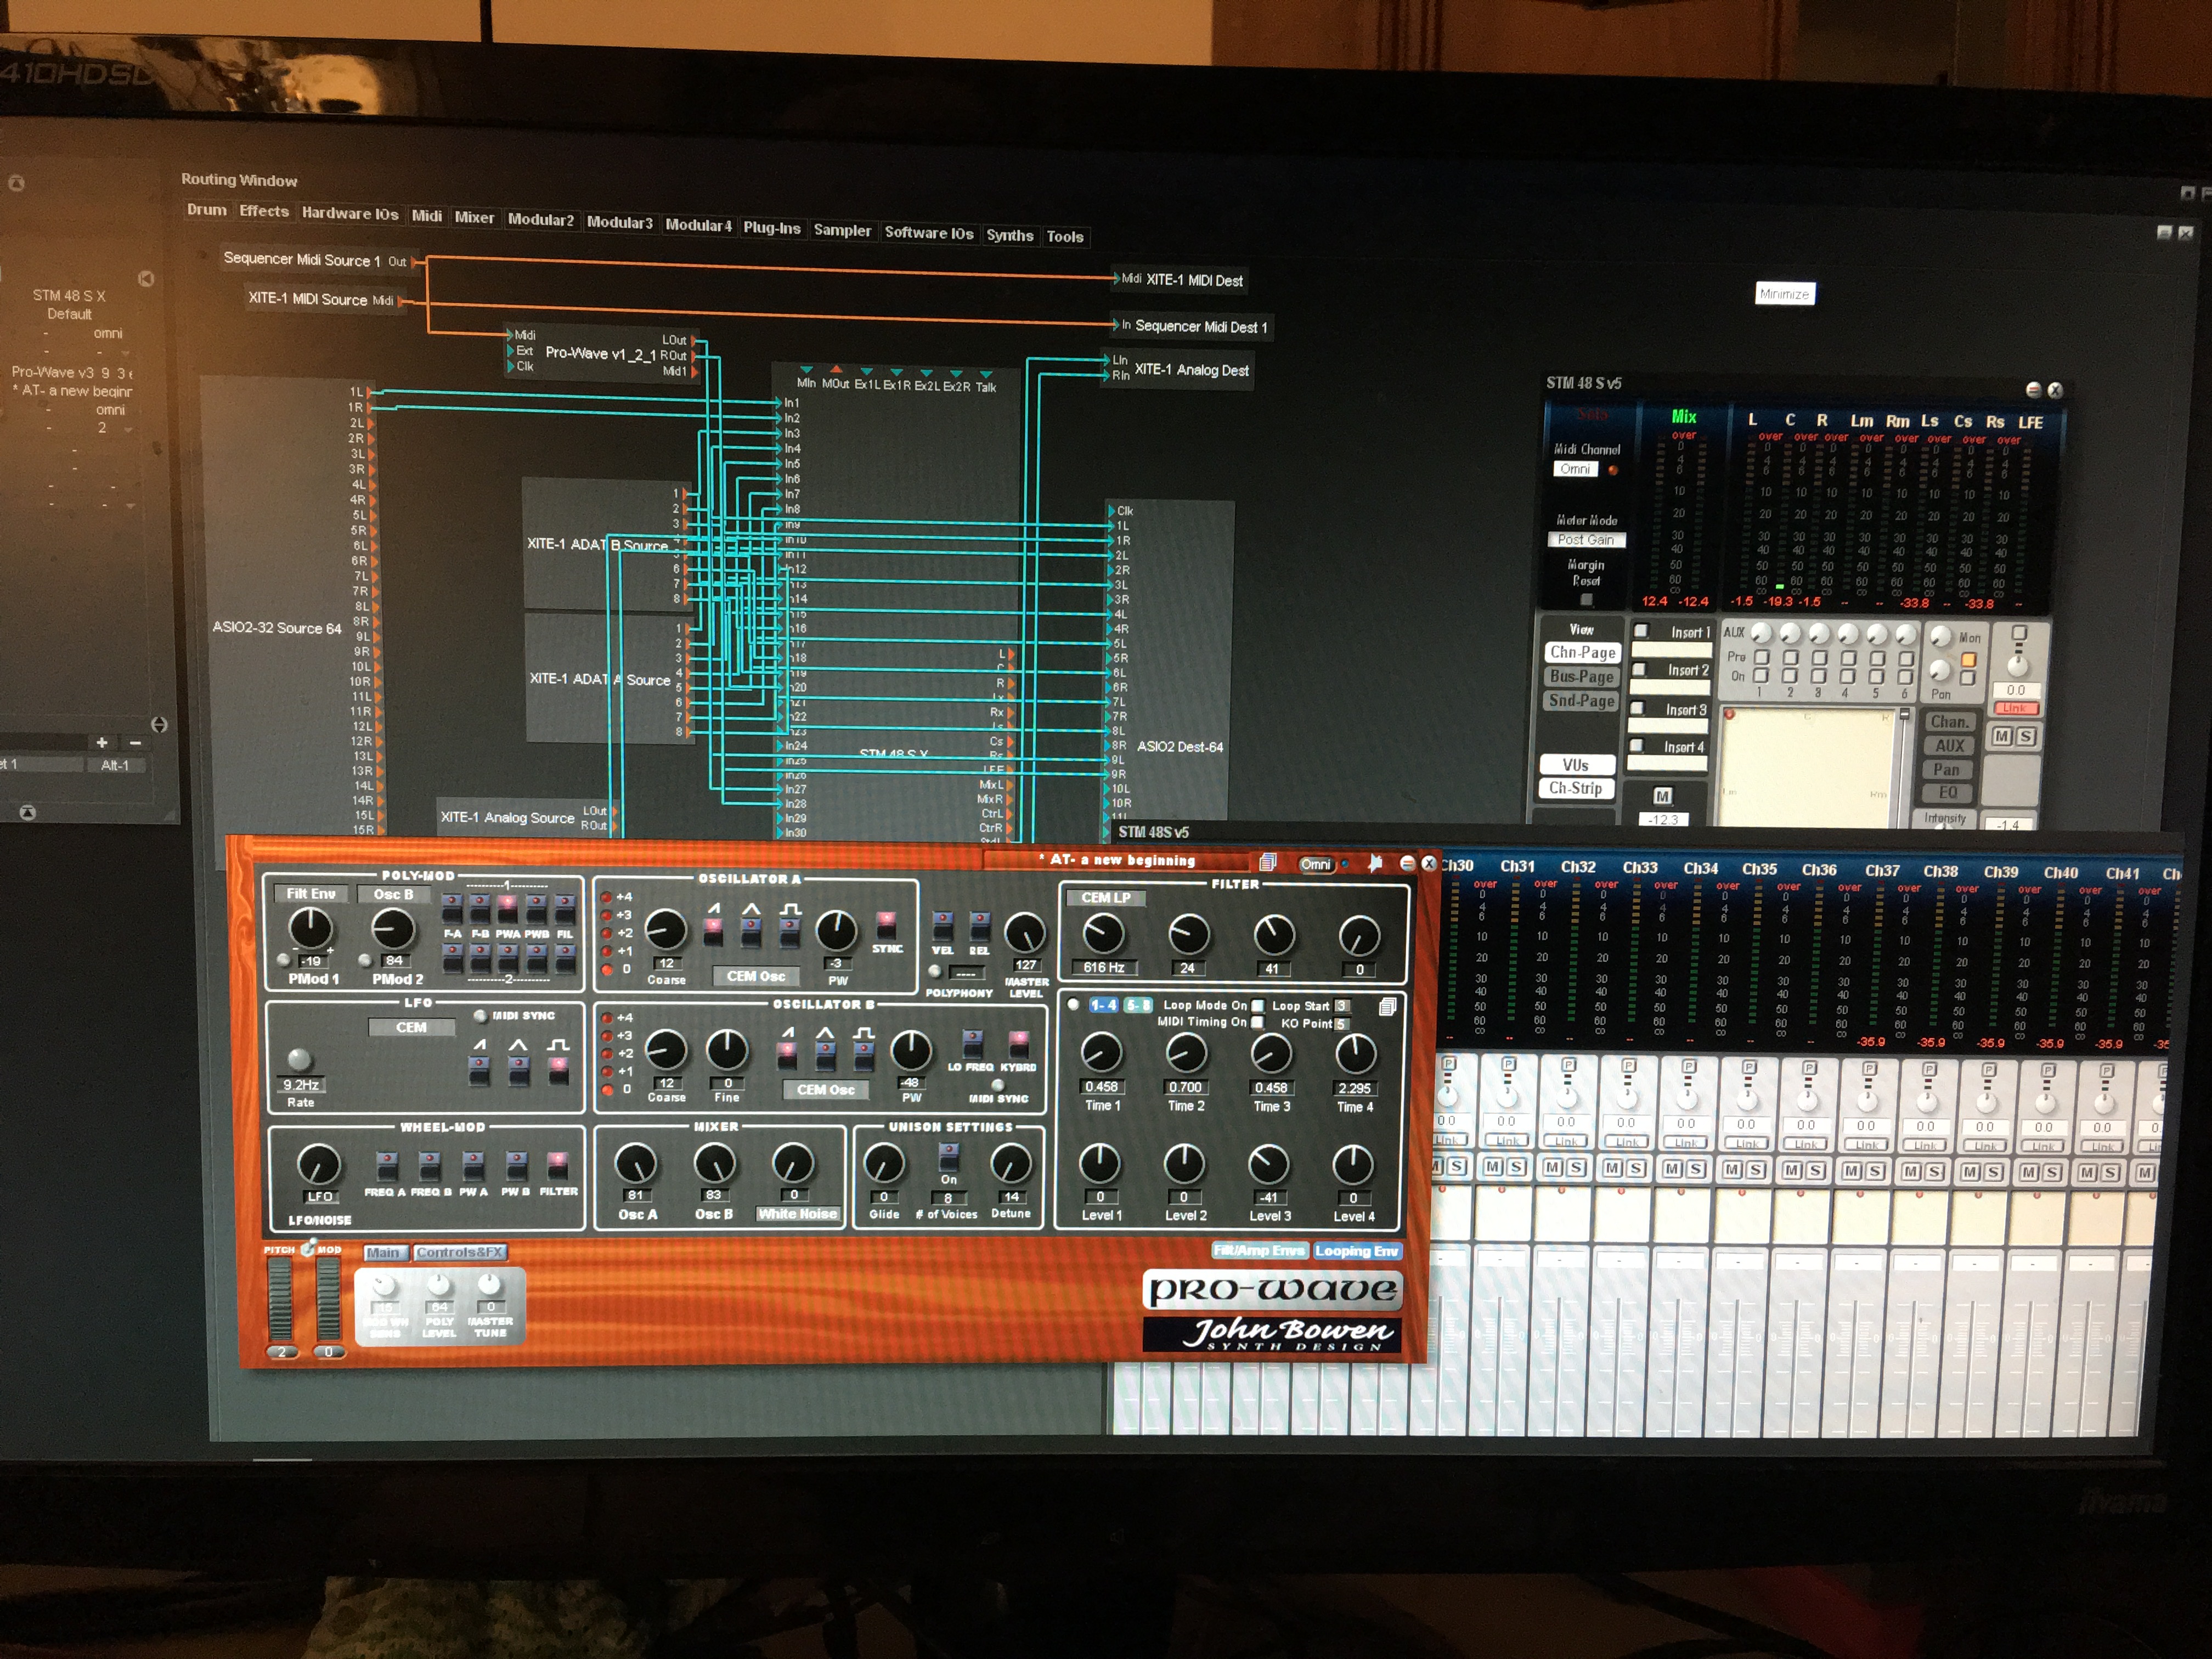Click the PITCH wheel slider
2212x1659 pixels.
click(x=280, y=1299)
